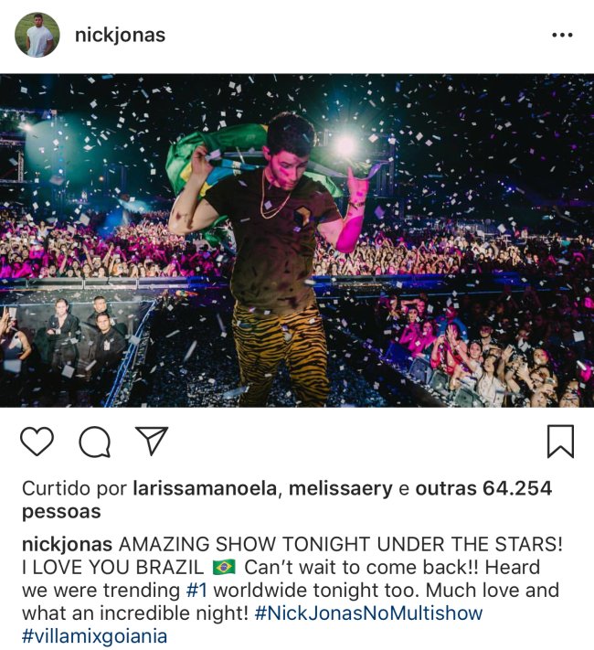Like the post with the heart icon

tap(37, 442)
